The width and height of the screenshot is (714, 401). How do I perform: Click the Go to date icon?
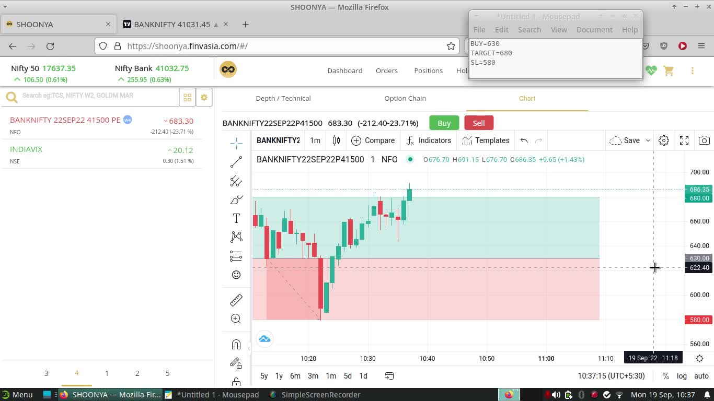pos(389,376)
